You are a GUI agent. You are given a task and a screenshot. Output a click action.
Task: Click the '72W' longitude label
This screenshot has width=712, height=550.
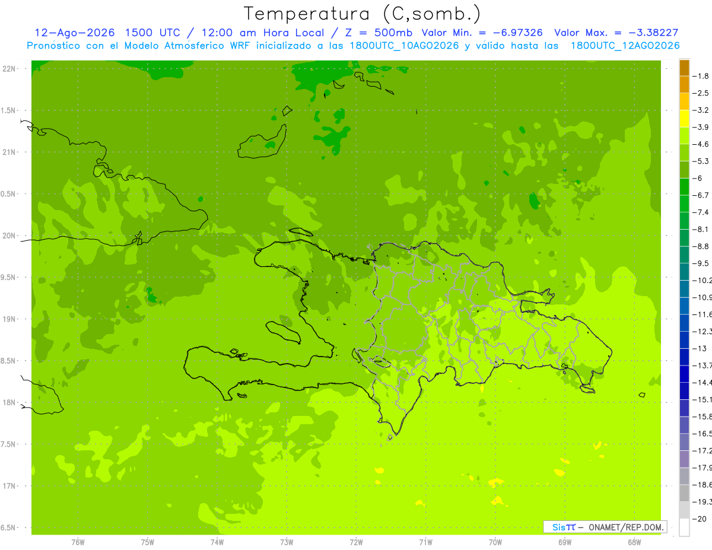pyautogui.click(x=356, y=542)
